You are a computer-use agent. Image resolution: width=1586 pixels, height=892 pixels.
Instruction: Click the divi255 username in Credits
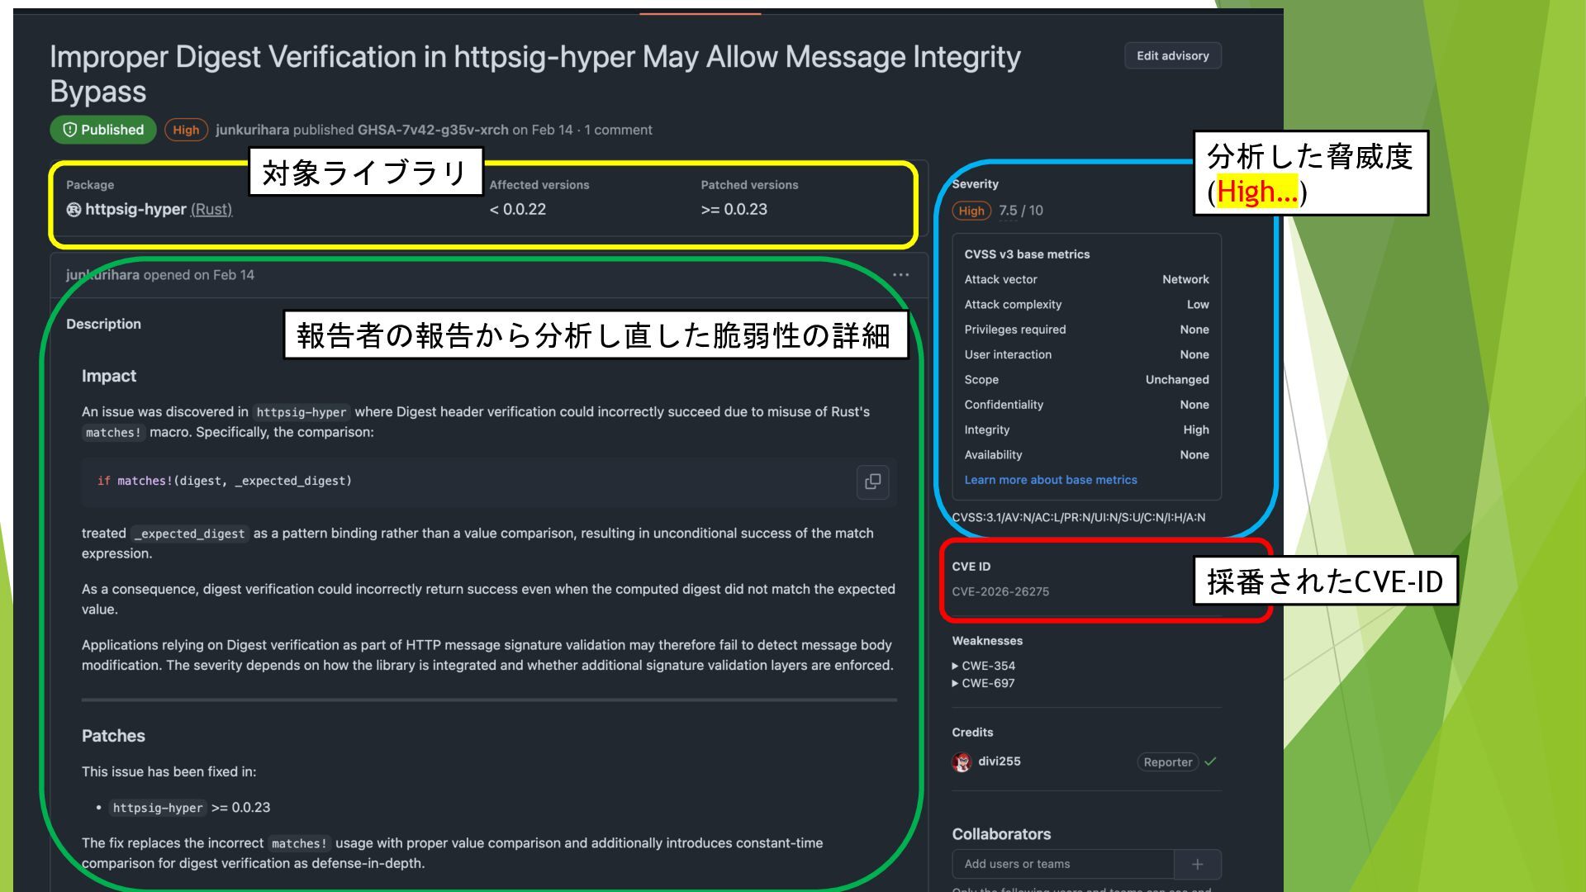pyautogui.click(x=999, y=762)
